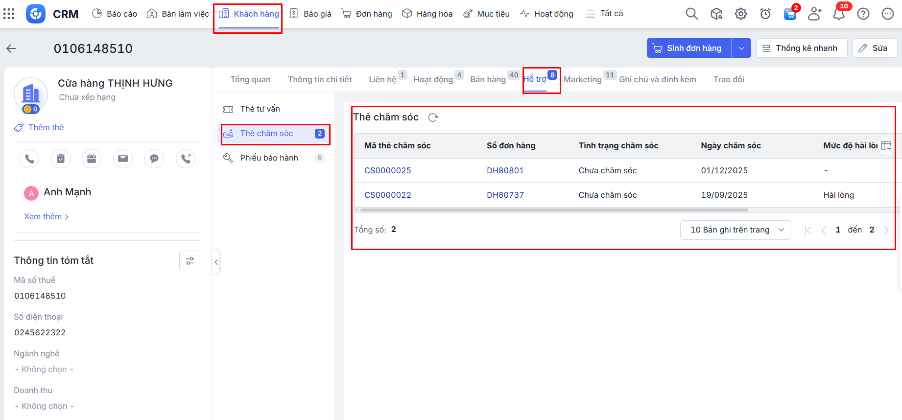The height and width of the screenshot is (420, 902).
Task: Click the summary info filter settings icon
Action: tap(190, 261)
